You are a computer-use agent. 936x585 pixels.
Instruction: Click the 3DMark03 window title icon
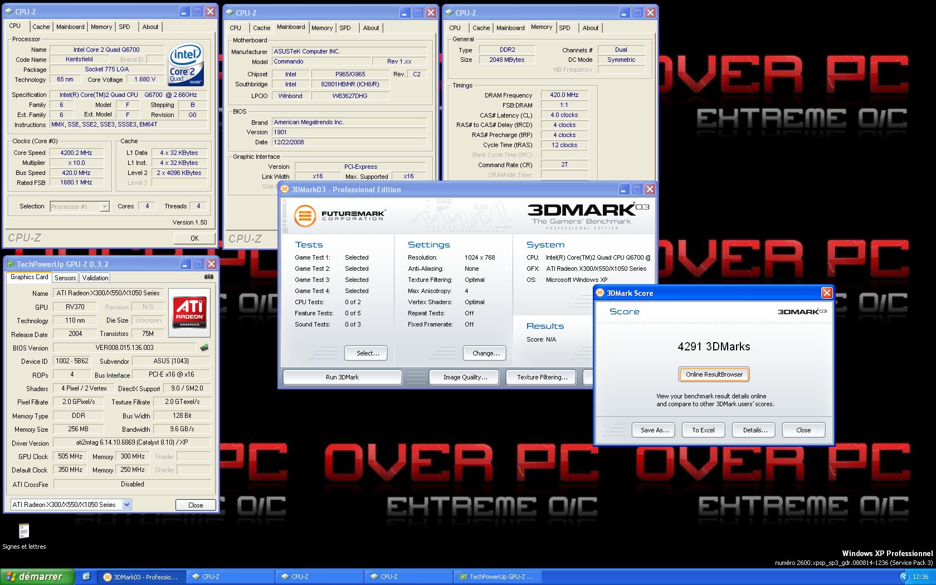[x=285, y=189]
